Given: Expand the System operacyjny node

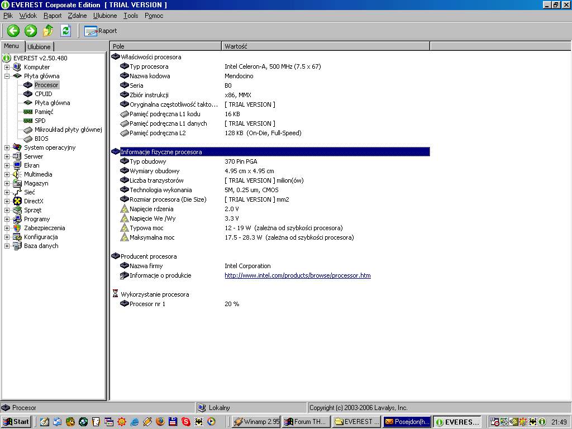Looking at the screenshot, I should 7,147.
